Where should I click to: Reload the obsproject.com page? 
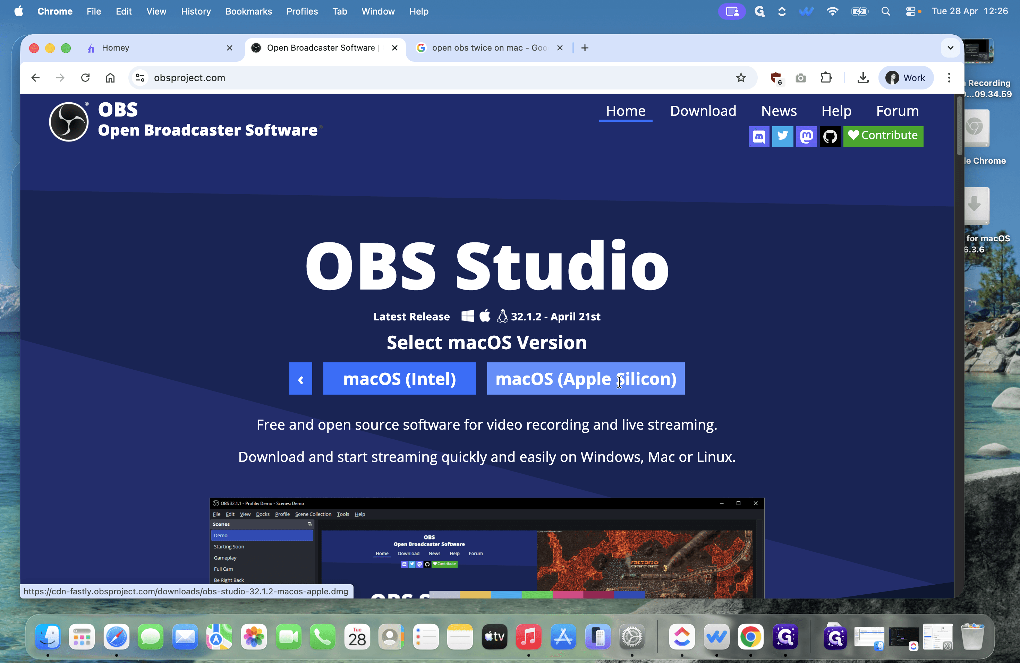click(85, 78)
